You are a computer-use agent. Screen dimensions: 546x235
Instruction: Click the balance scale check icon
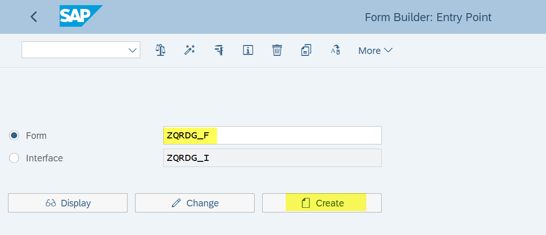[161, 50]
